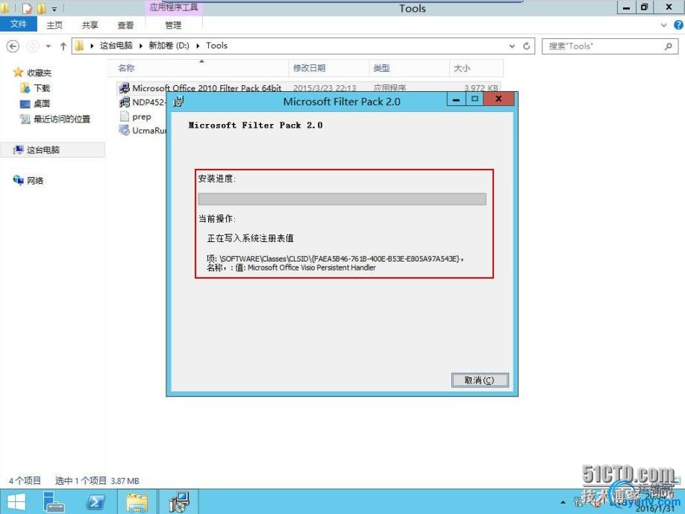Expand the breadcrumb arrow before 新加卷 (D:)
This screenshot has width=685, height=514.
pos(141,46)
